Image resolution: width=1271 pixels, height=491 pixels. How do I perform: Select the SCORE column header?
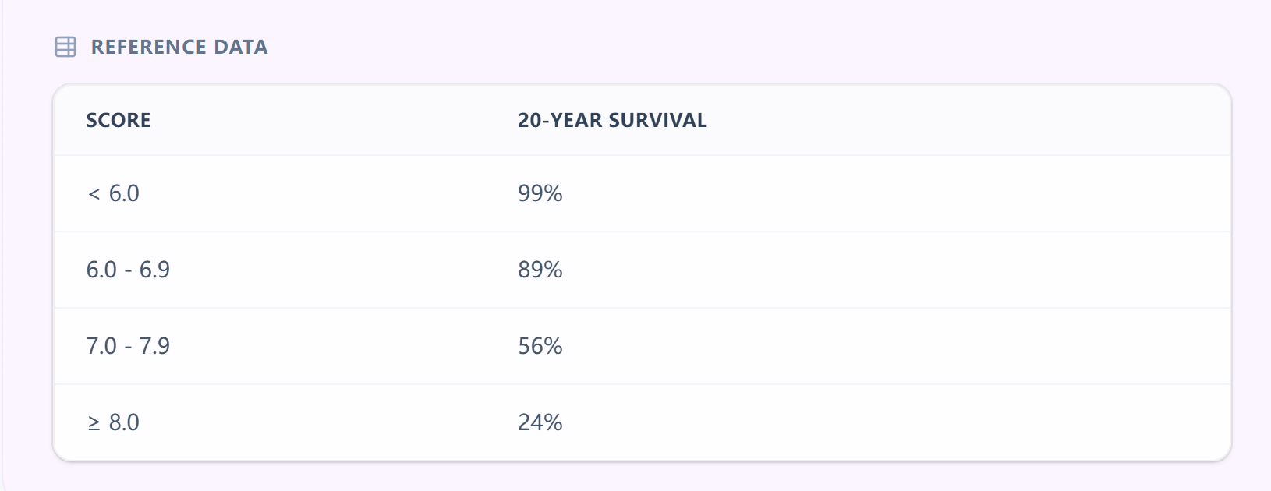click(119, 120)
